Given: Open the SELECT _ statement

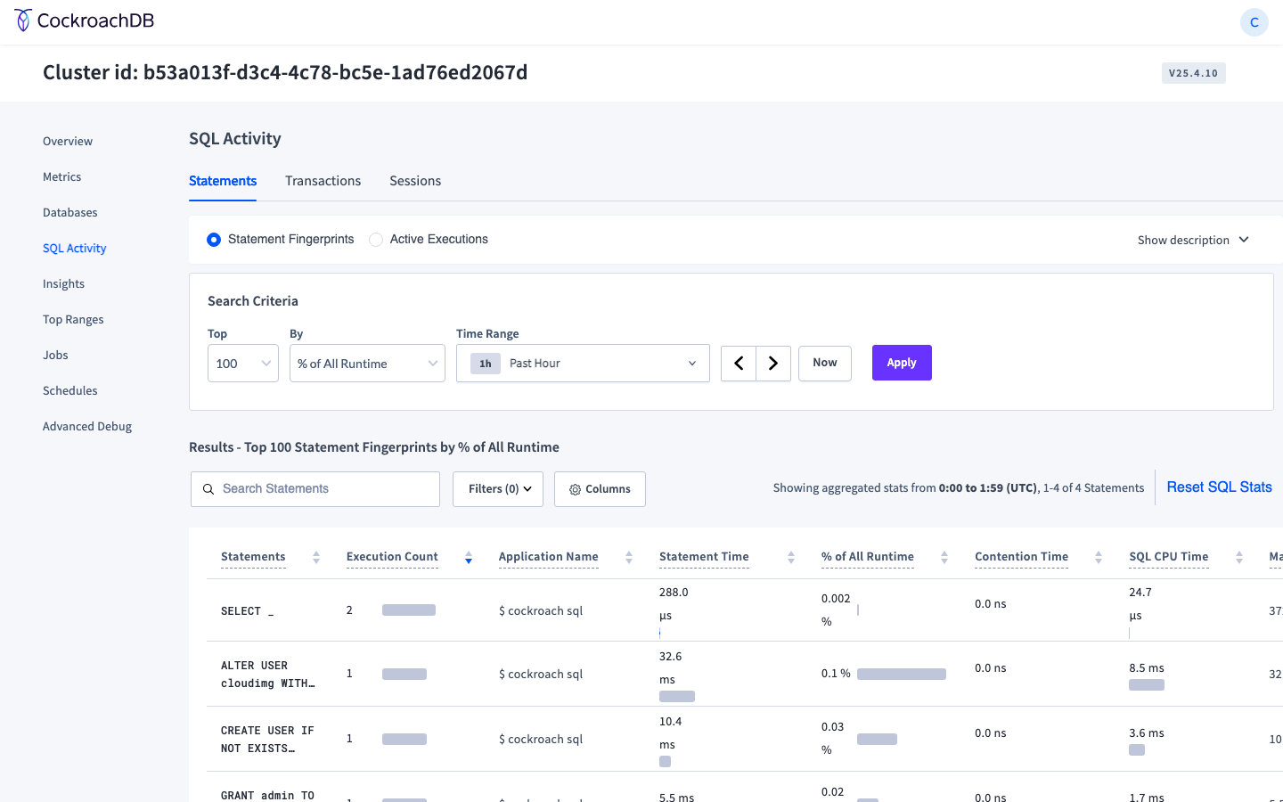Looking at the screenshot, I should point(247,611).
